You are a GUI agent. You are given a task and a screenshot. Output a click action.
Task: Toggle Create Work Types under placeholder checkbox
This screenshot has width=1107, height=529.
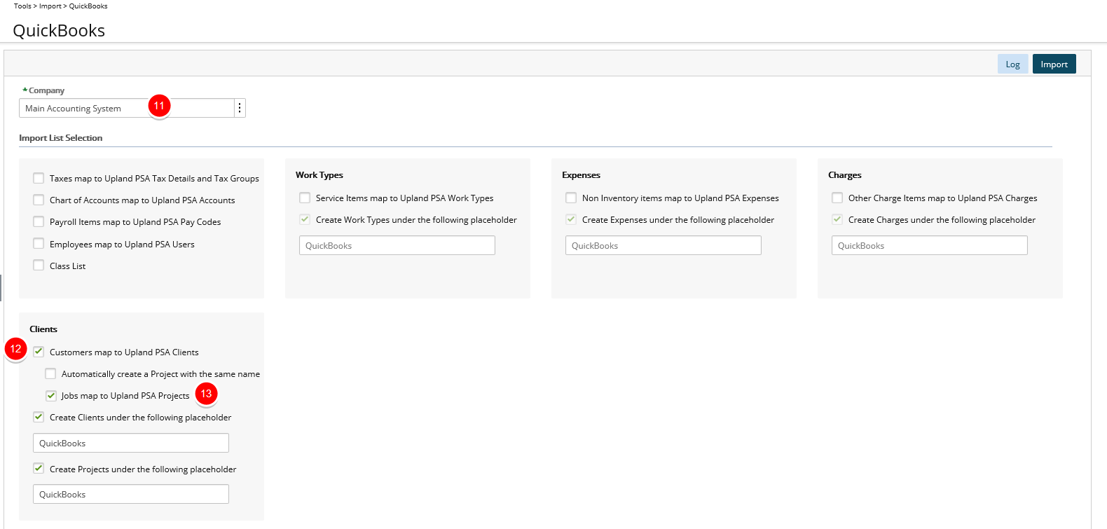305,220
